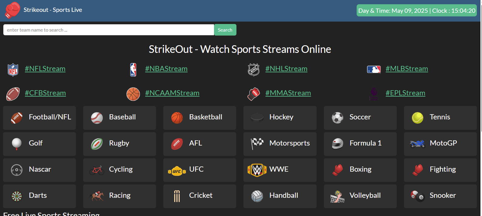
Task: Click the hockey puck icon
Action: tap(257, 118)
